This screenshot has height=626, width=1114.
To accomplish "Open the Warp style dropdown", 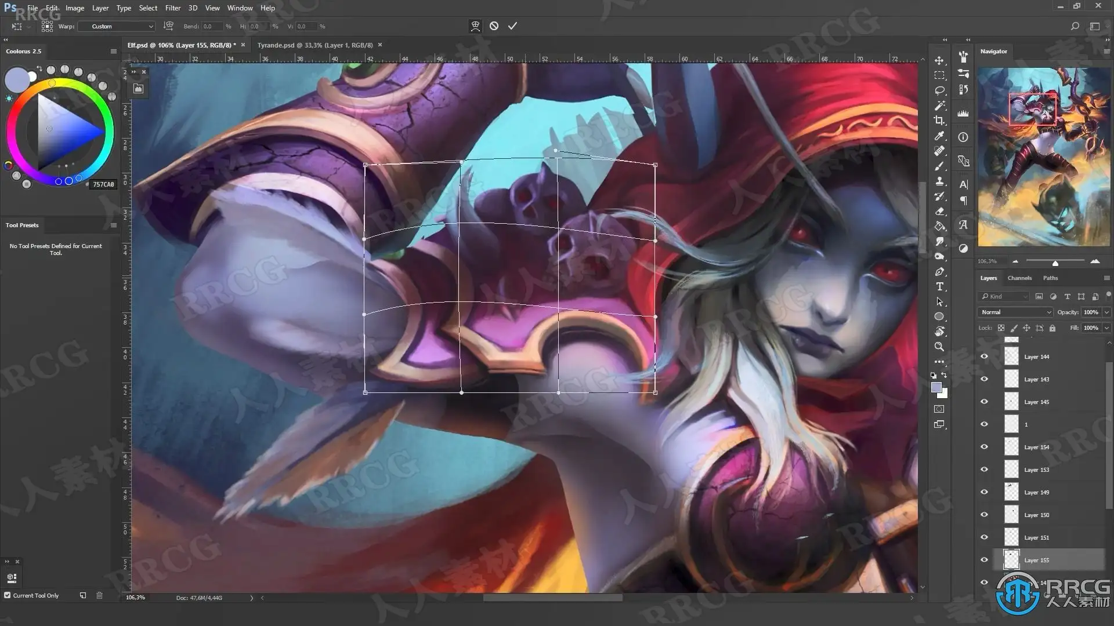I will coord(116,26).
